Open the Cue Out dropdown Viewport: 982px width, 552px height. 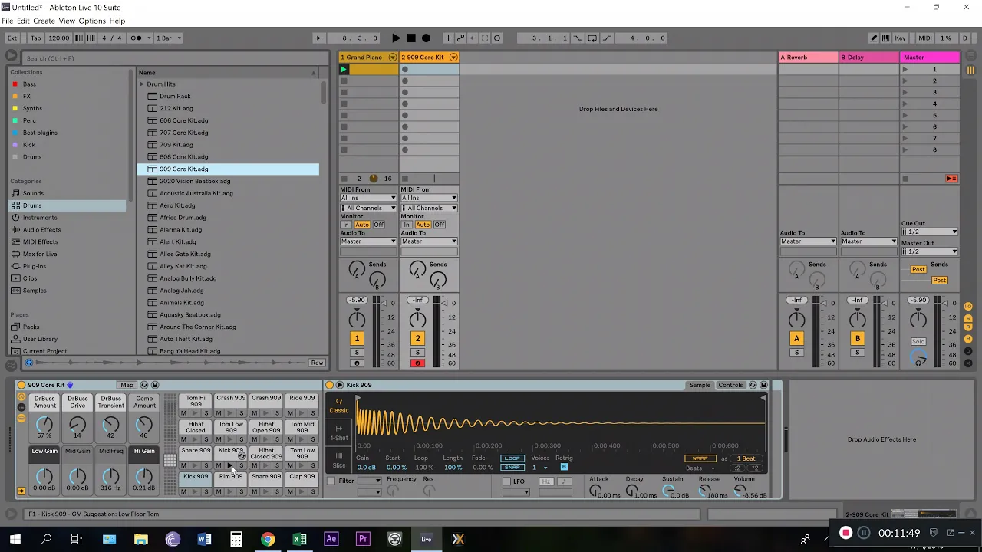930,232
